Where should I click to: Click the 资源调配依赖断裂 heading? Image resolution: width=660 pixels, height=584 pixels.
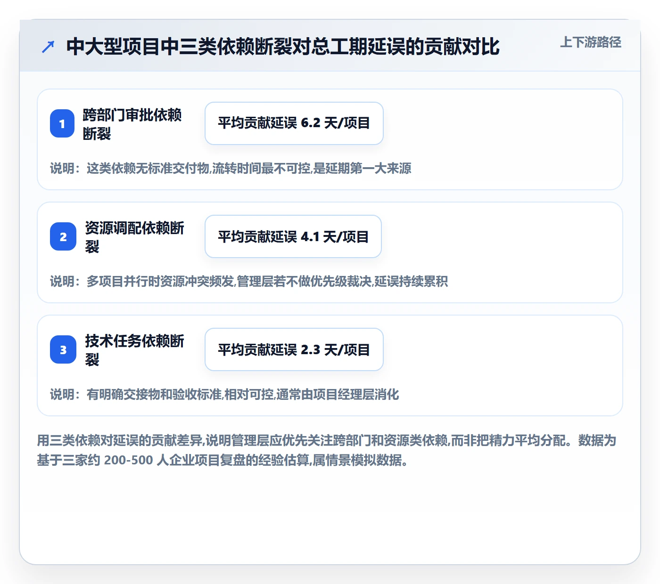(x=134, y=237)
